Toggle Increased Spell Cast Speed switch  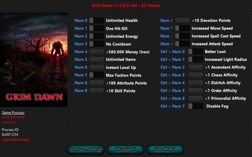(182, 36)
